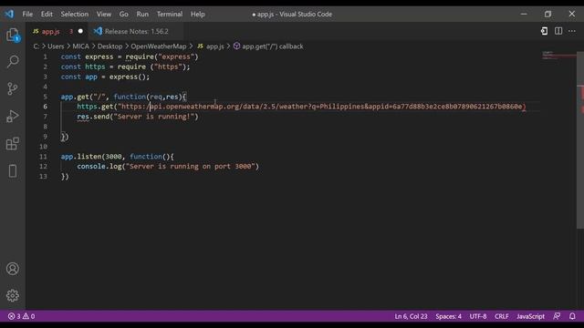Click Ln 6, Col 23 in status bar
Image resolution: width=584 pixels, height=328 pixels.
point(411,316)
